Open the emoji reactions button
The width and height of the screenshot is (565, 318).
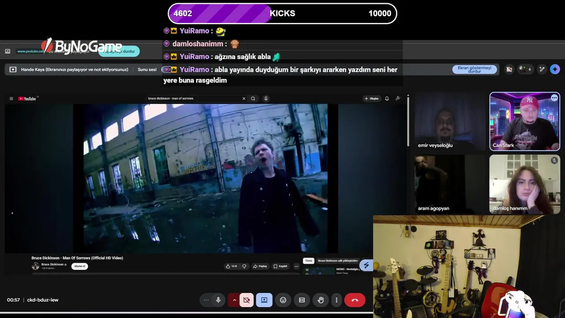pyautogui.click(x=283, y=300)
